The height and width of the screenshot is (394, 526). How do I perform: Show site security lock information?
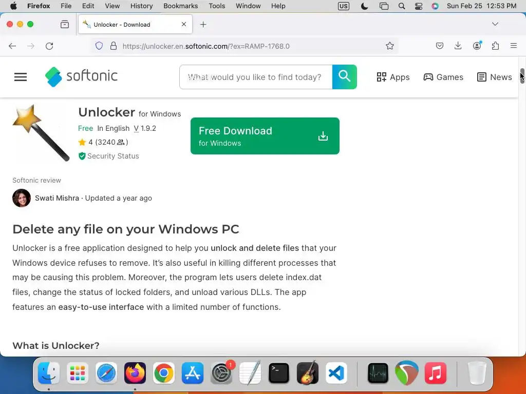(114, 46)
